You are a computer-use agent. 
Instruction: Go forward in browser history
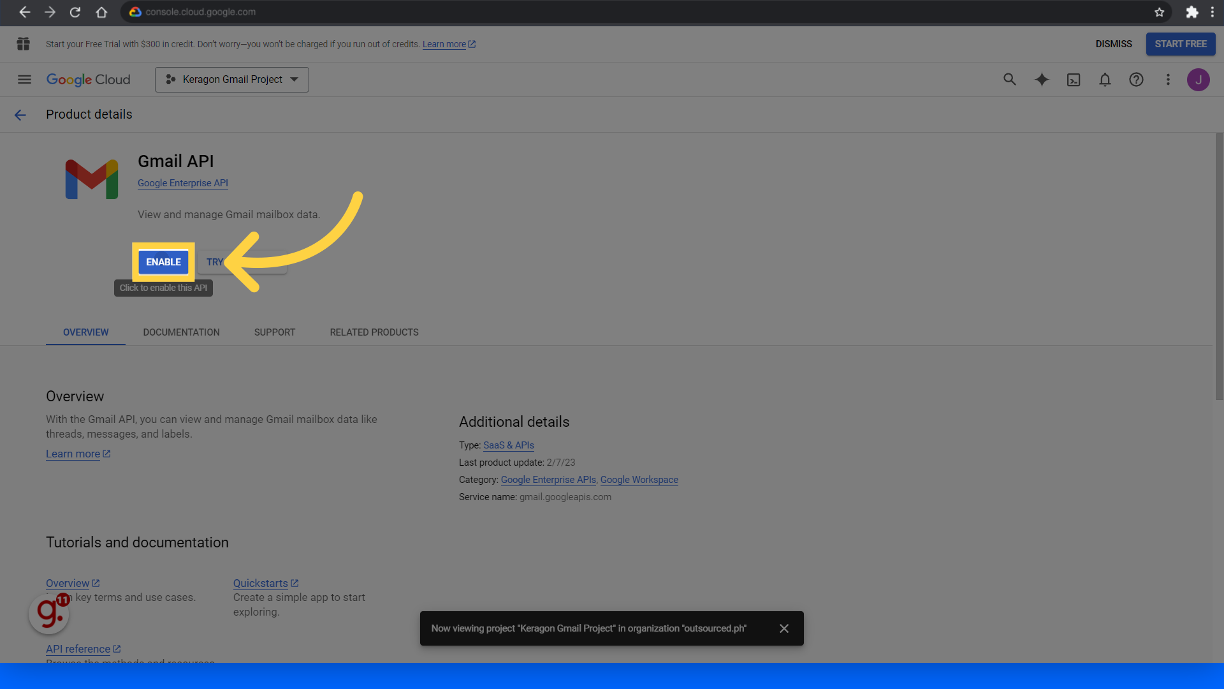(50, 12)
